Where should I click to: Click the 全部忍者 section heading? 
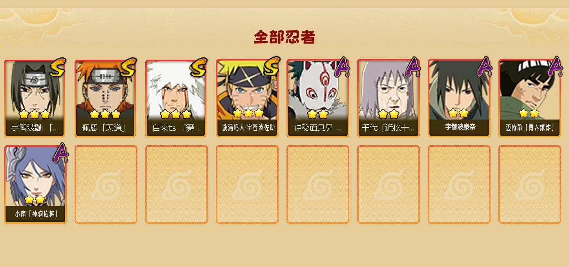coord(284,37)
